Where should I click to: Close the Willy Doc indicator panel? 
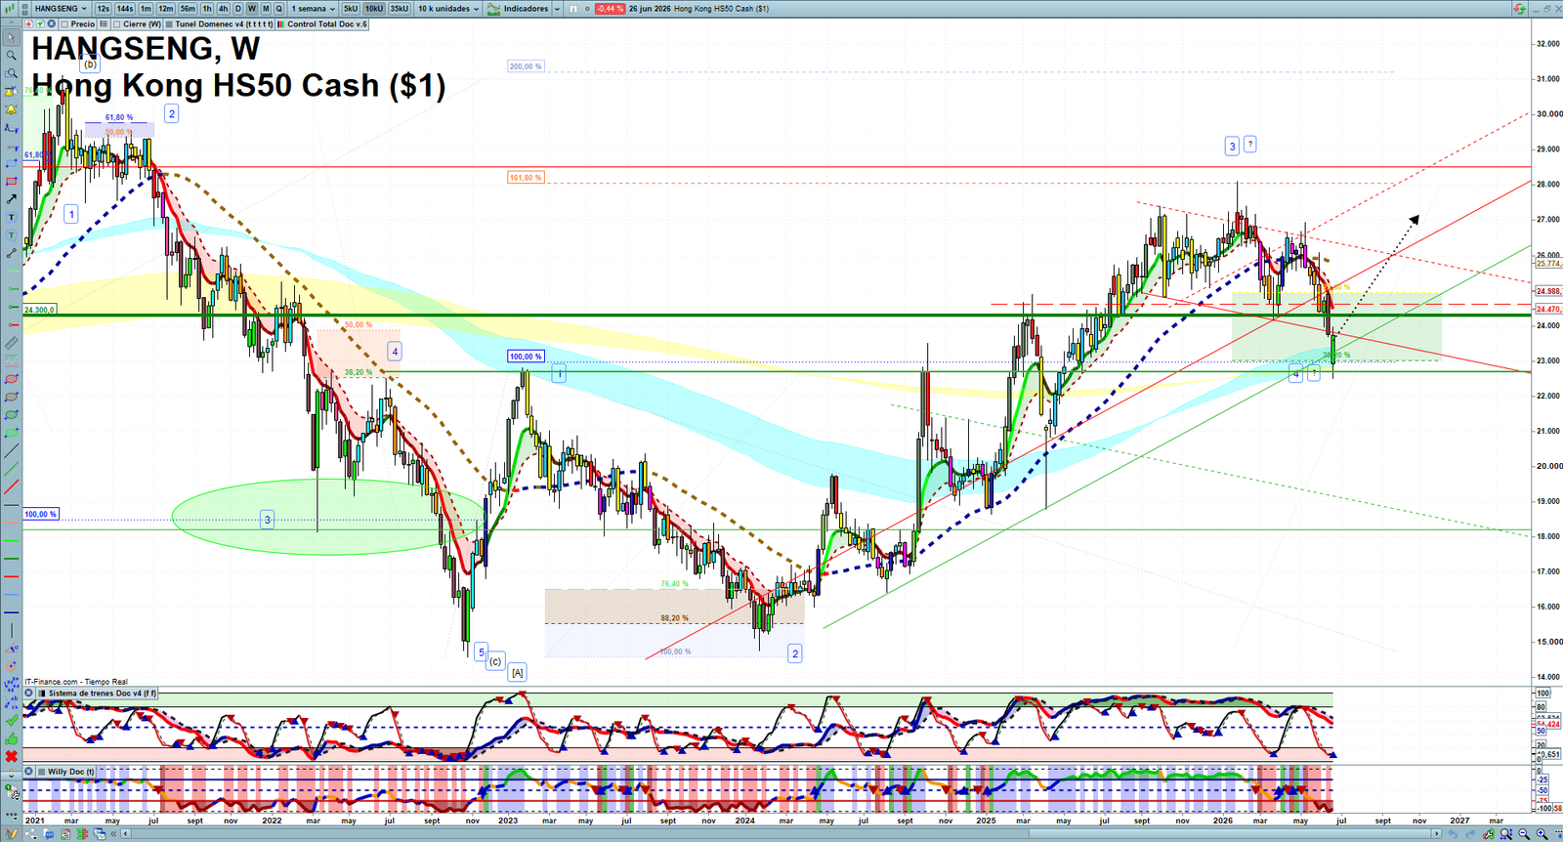pos(28,771)
